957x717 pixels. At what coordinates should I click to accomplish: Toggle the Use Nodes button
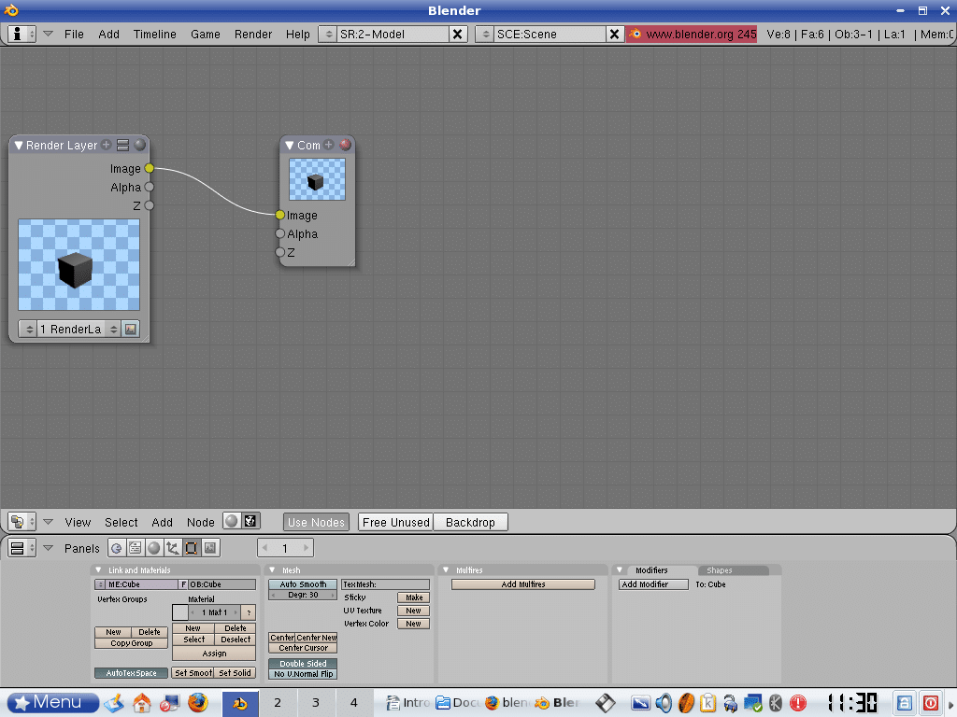tap(316, 522)
